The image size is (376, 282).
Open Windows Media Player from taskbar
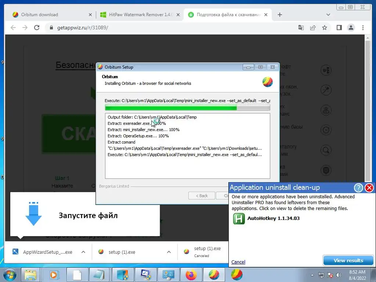tap(54, 275)
